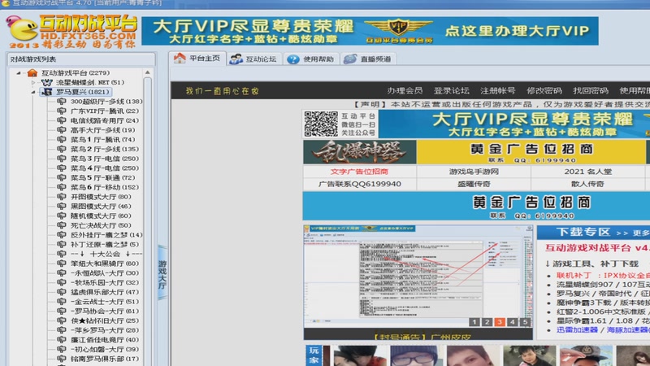Image resolution: width=650 pixels, height=366 pixels.
Task: Click the room icon beside 反外挂厅-鹰之梦
Action: tap(62, 235)
